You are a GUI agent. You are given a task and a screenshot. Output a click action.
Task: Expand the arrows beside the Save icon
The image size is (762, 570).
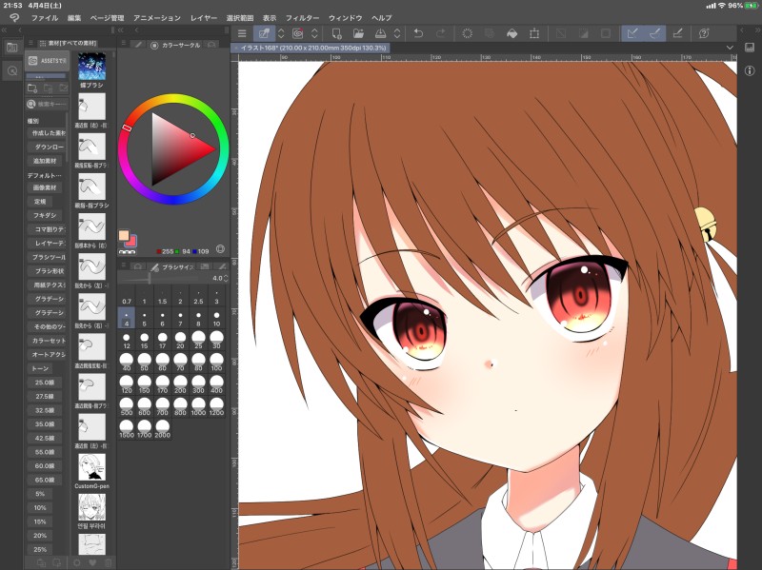click(397, 33)
